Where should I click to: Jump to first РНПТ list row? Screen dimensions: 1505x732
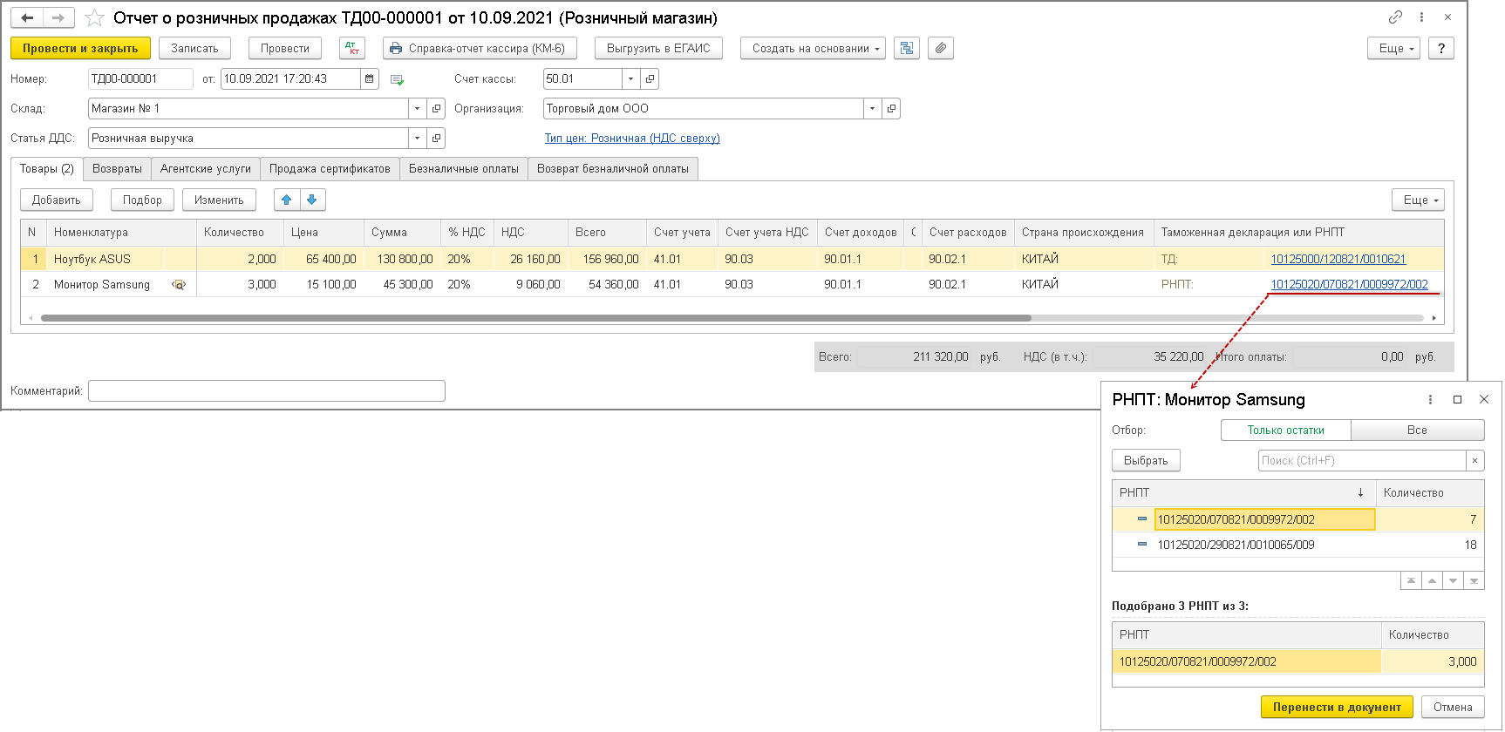[x=1411, y=581]
